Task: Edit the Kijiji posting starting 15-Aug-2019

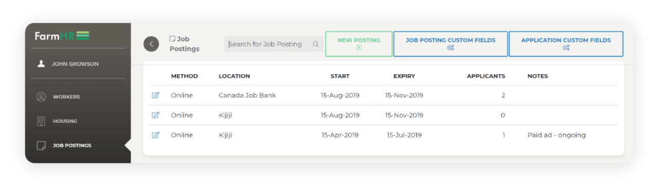Action: click(x=156, y=115)
